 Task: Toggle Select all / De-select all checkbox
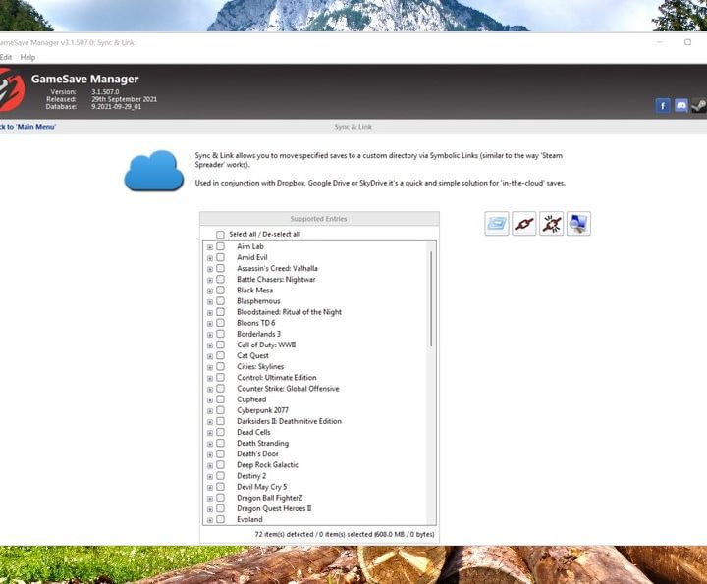(x=220, y=235)
